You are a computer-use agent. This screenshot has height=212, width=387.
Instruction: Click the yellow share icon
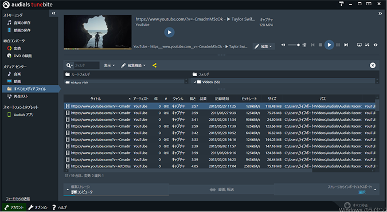(x=154, y=65)
